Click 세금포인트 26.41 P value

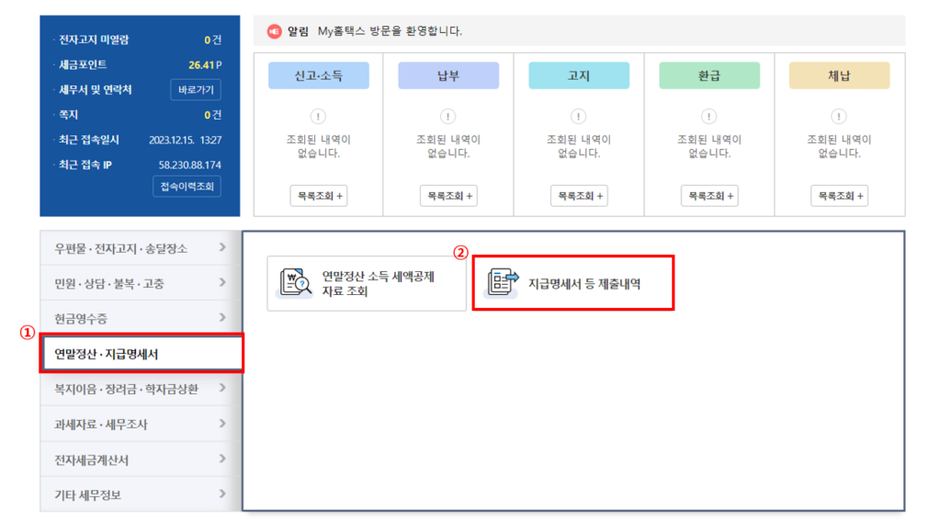[x=205, y=65]
